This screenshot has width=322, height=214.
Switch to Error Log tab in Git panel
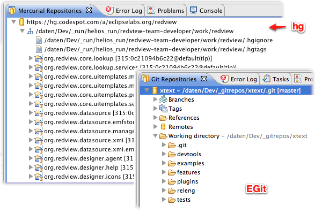click(239, 79)
